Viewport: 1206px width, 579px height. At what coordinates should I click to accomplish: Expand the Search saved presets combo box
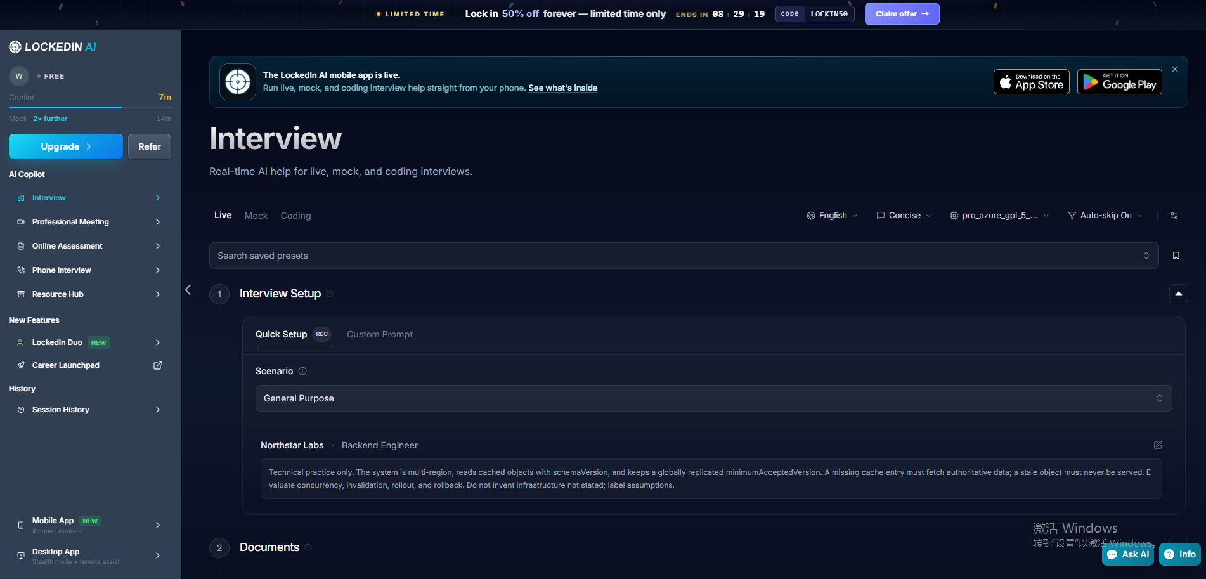point(684,256)
